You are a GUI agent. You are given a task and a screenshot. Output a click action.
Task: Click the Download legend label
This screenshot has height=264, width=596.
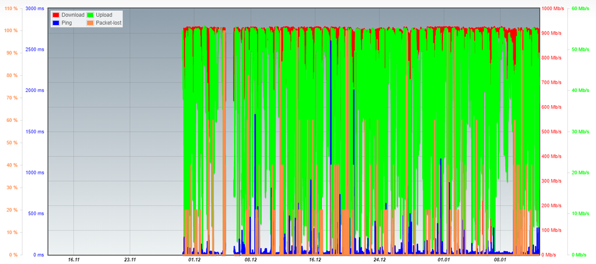(x=73, y=15)
